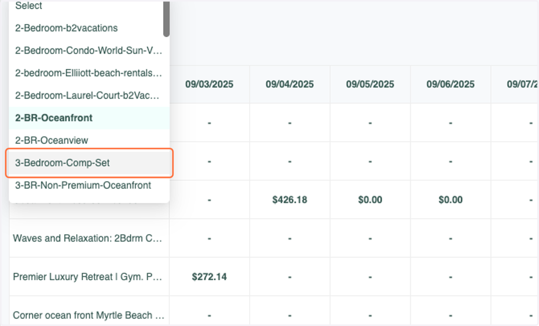
Task: Choose the 'Select' placeholder option
Action: (x=89, y=6)
